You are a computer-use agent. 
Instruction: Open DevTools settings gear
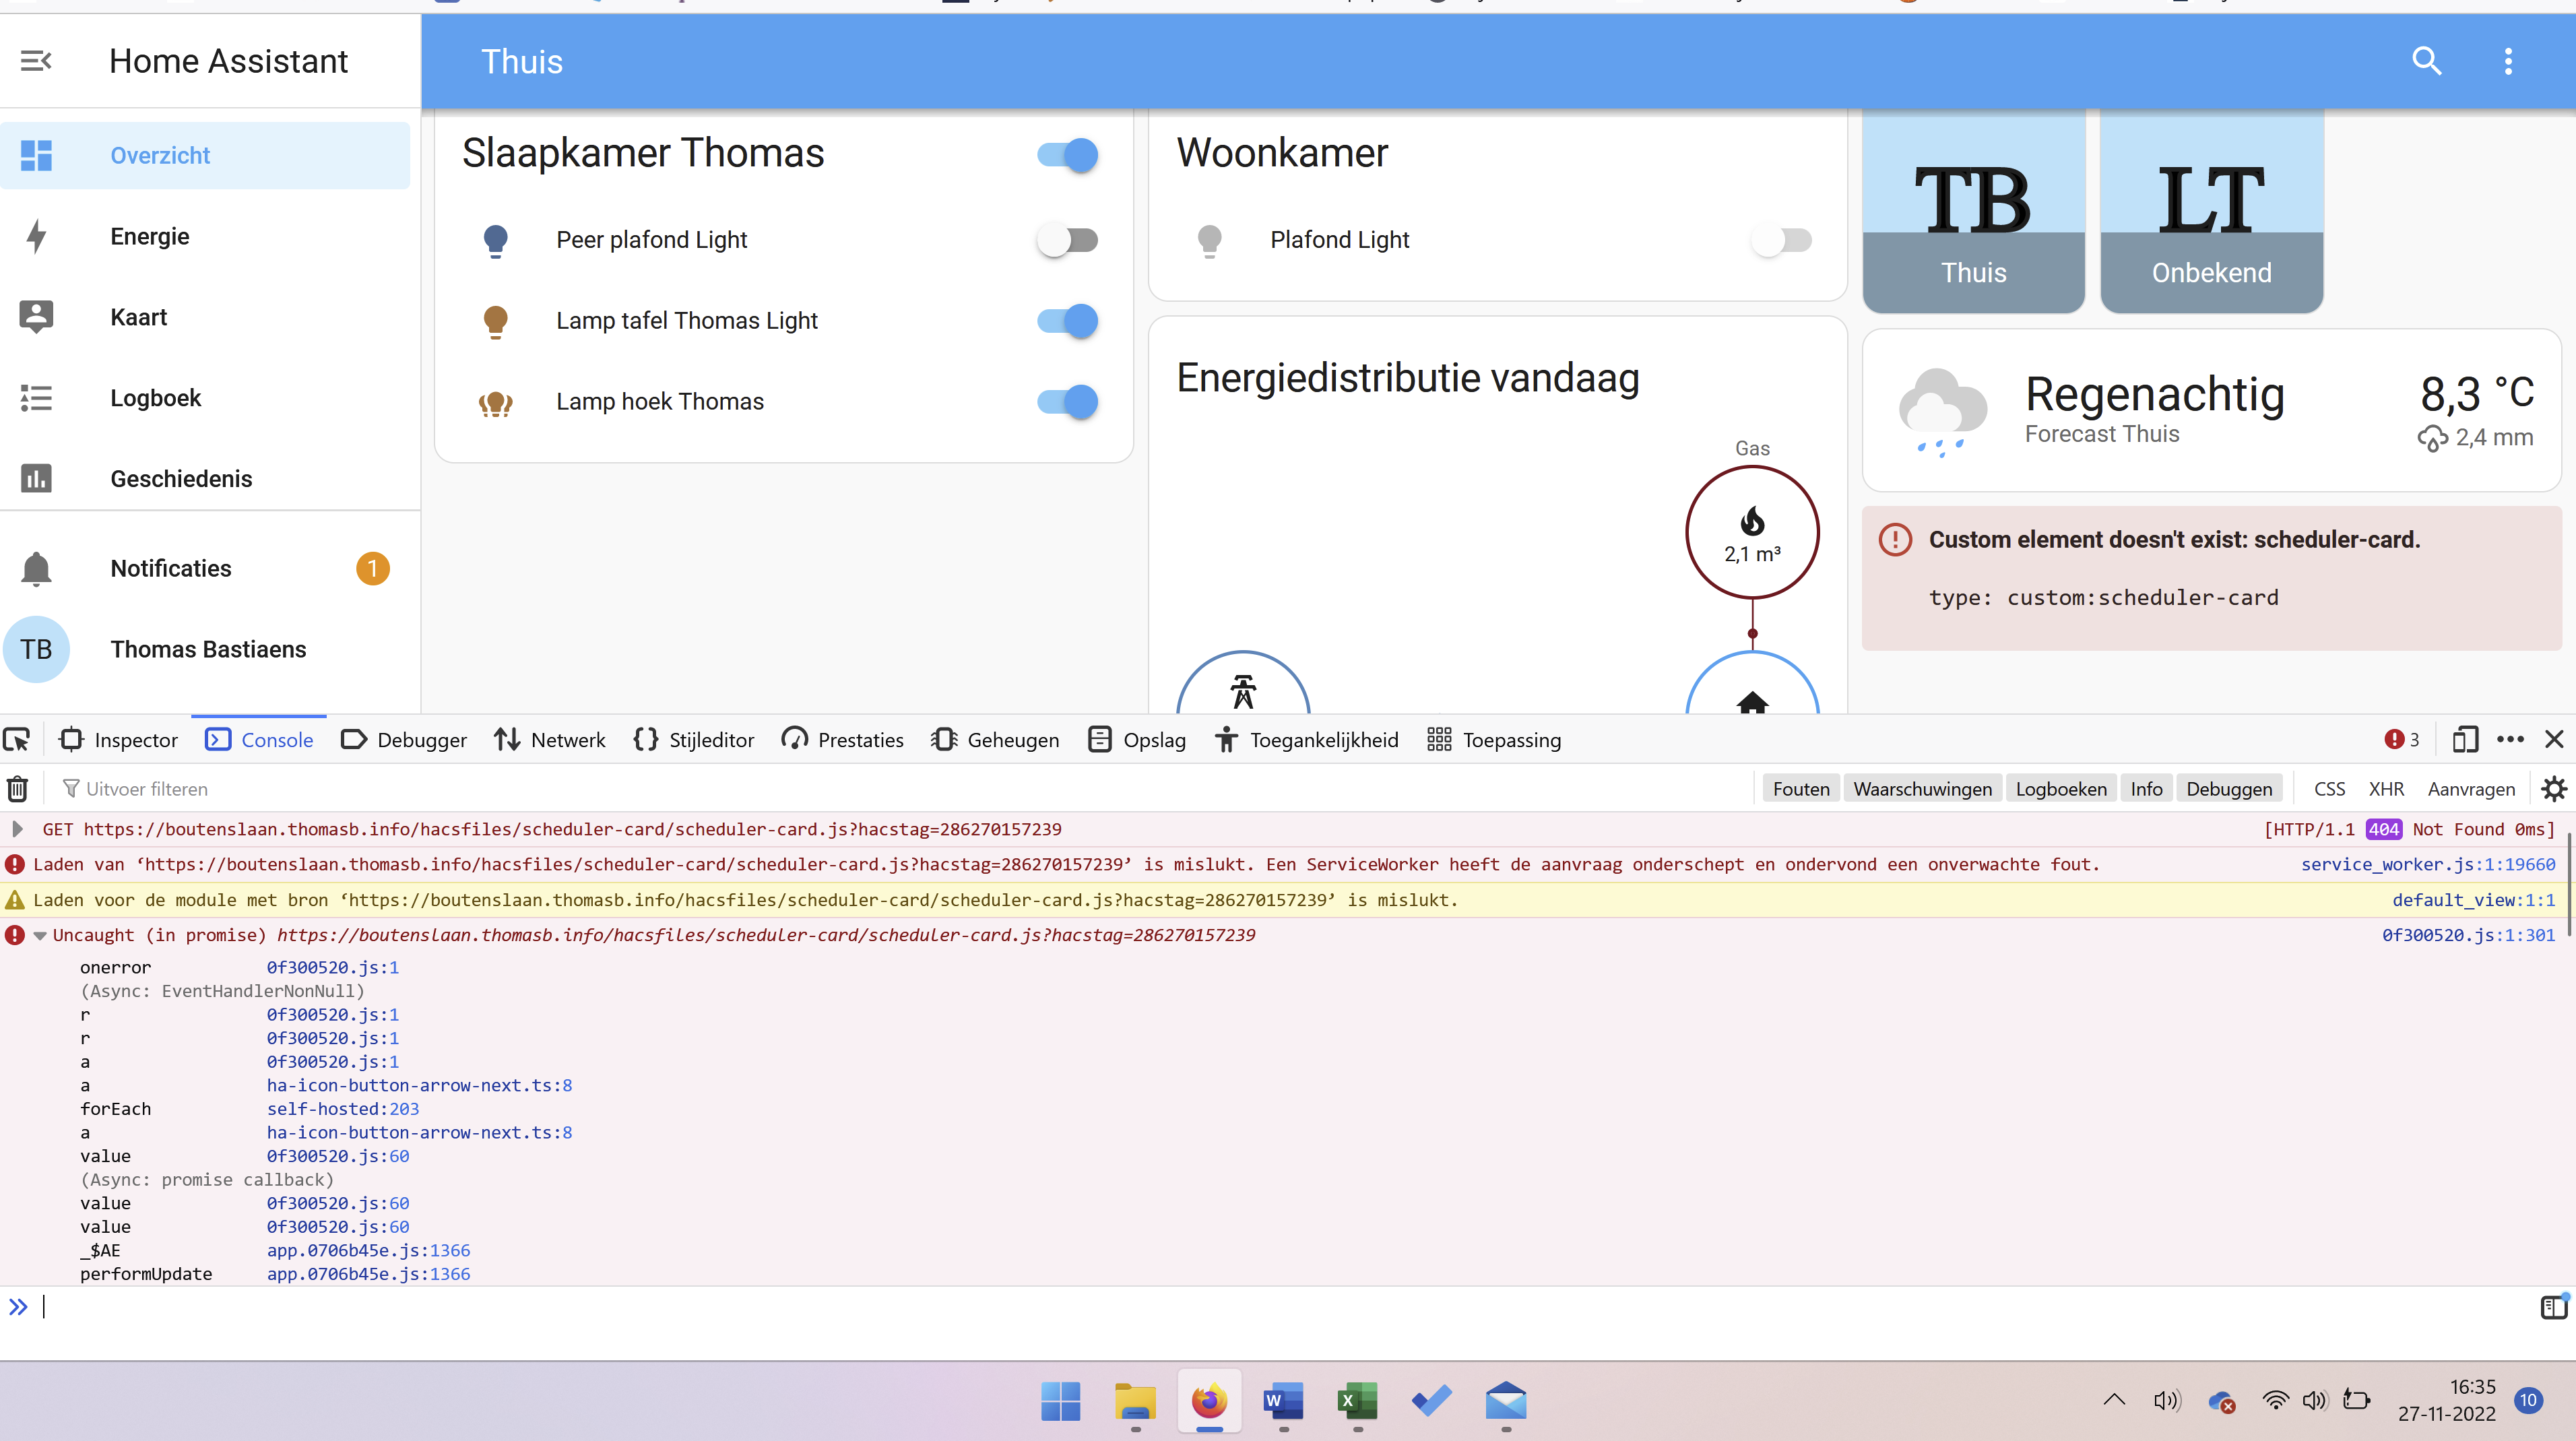pyautogui.click(x=2554, y=788)
